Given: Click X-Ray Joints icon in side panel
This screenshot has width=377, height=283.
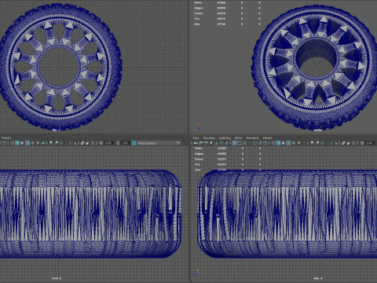Looking at the screenshot, I should coord(353,143).
